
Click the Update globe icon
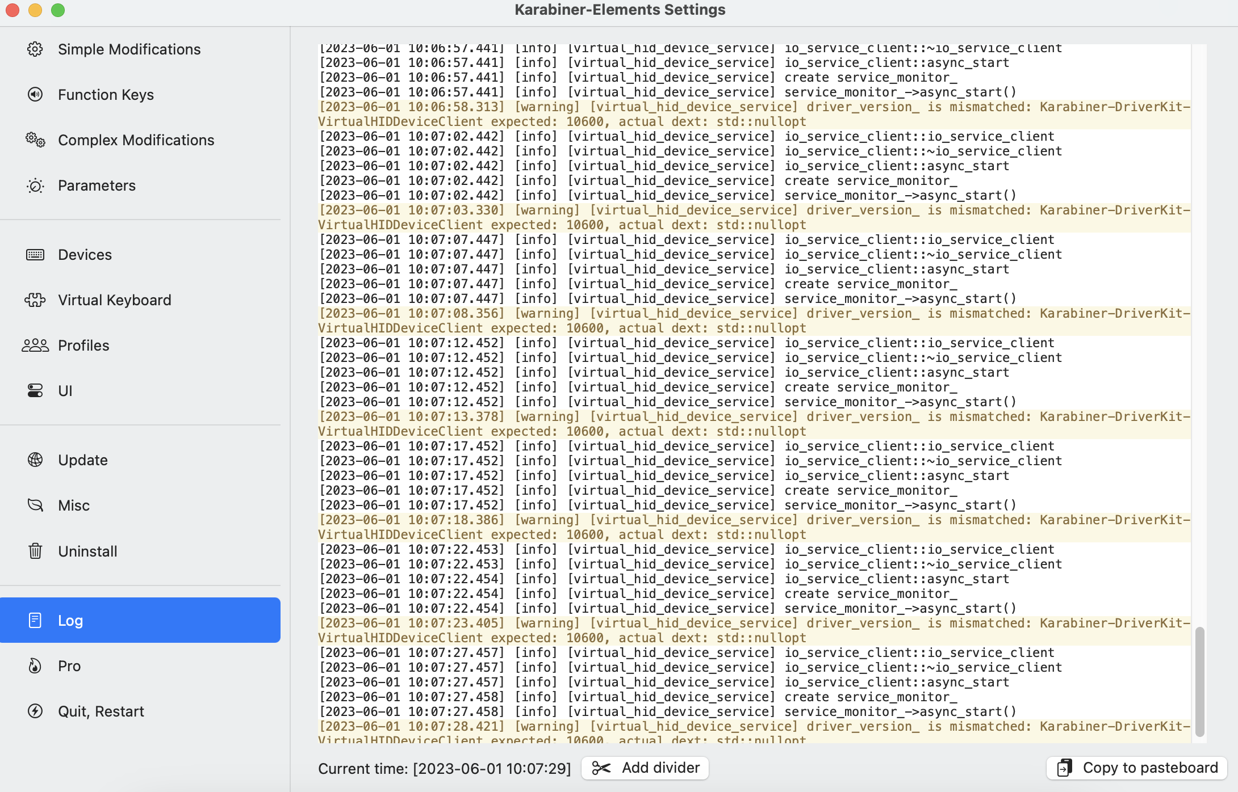pos(35,460)
